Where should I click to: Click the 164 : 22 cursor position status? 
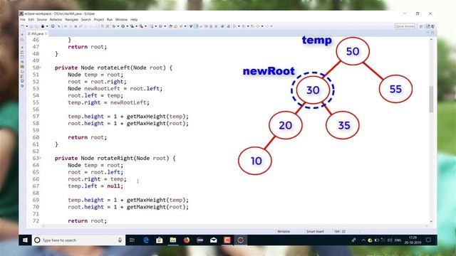click(x=340, y=231)
